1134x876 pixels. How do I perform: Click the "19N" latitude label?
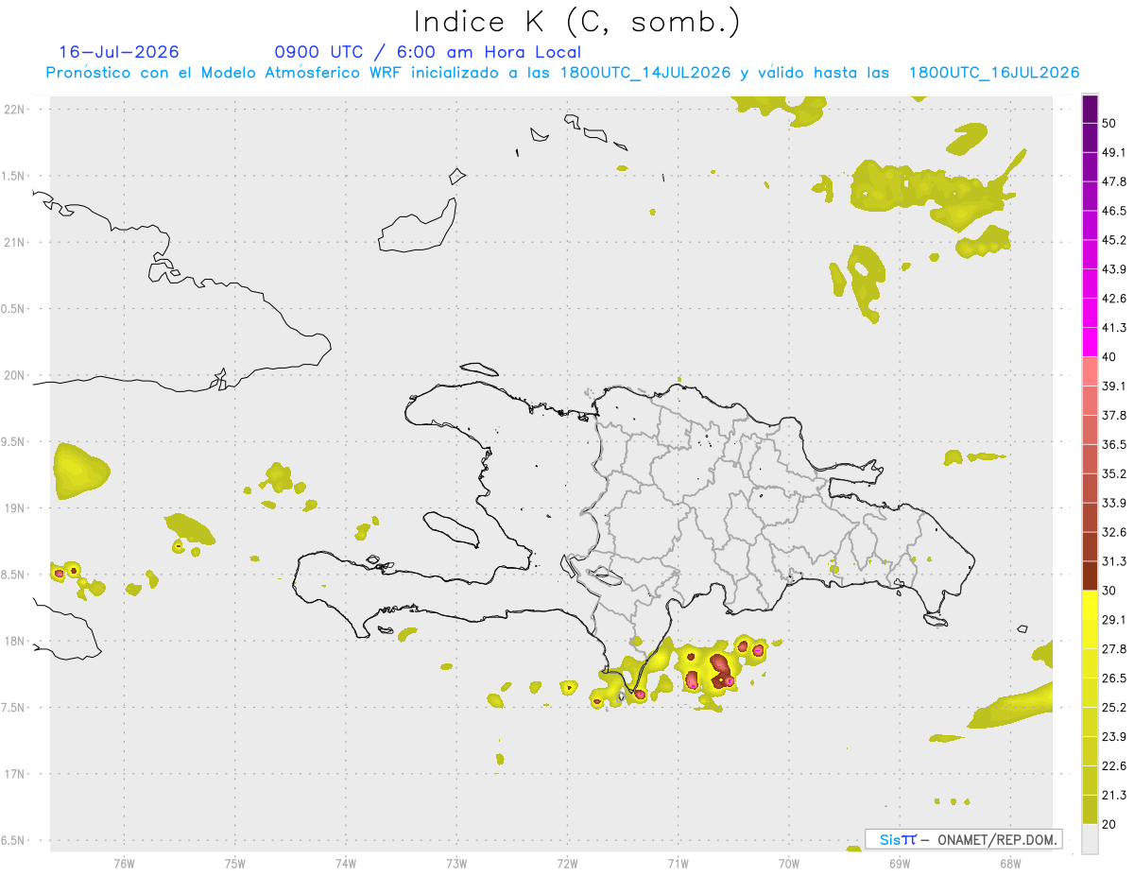coord(16,508)
